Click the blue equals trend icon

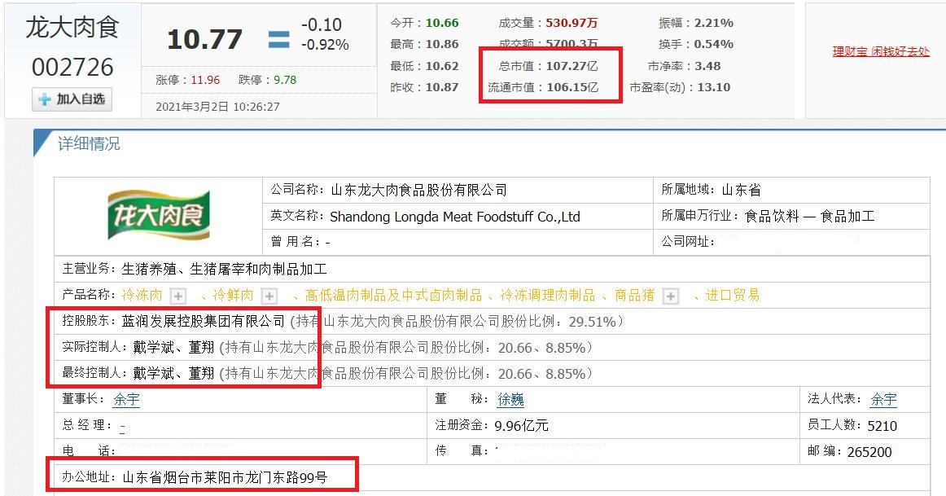(x=278, y=39)
